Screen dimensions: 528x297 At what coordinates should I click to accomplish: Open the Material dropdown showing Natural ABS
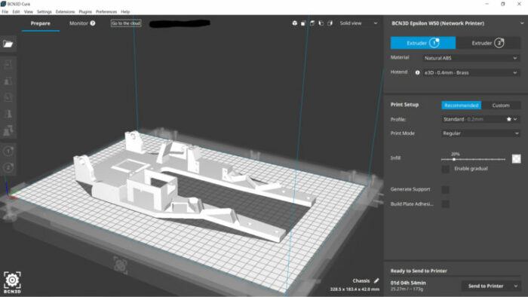pyautogui.click(x=471, y=58)
